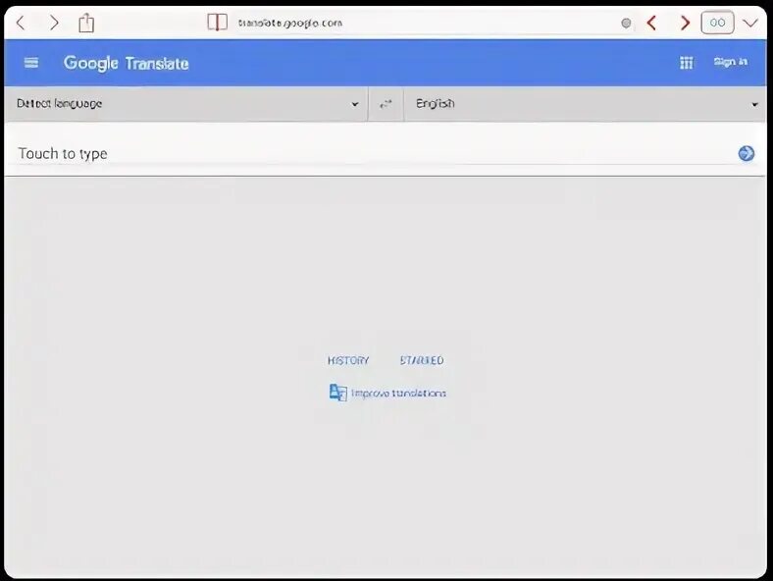Open the hamburger menu in Google Translate

click(31, 63)
